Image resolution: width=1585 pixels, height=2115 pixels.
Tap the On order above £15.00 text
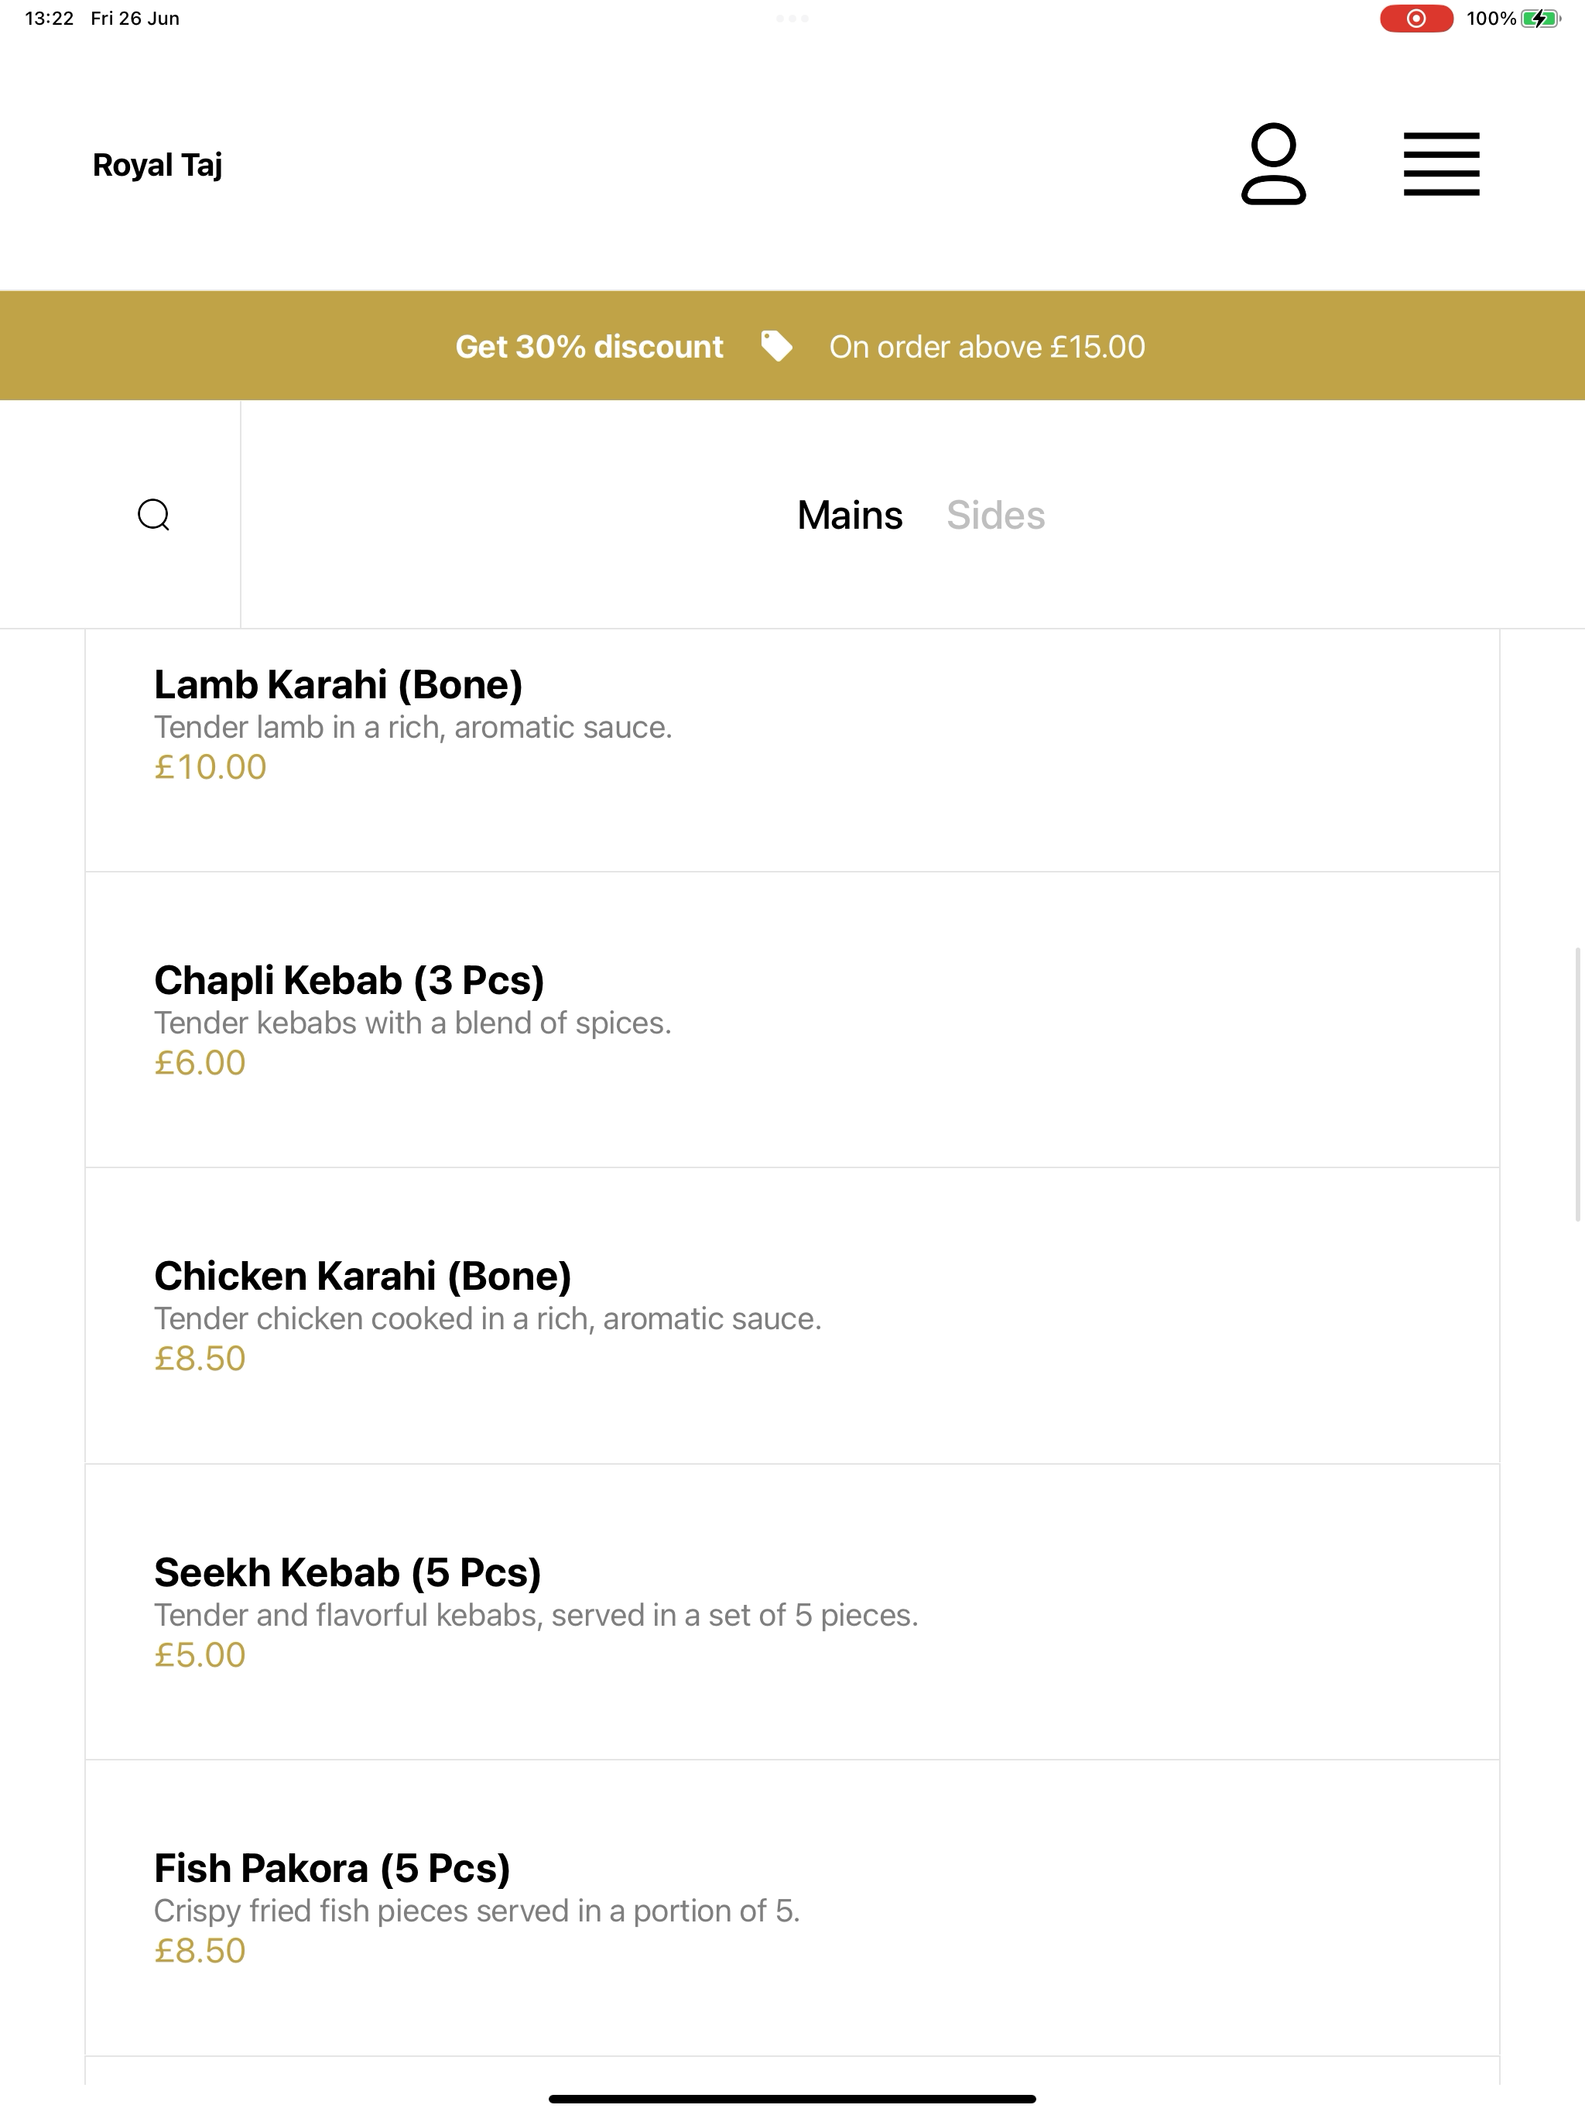click(x=987, y=346)
